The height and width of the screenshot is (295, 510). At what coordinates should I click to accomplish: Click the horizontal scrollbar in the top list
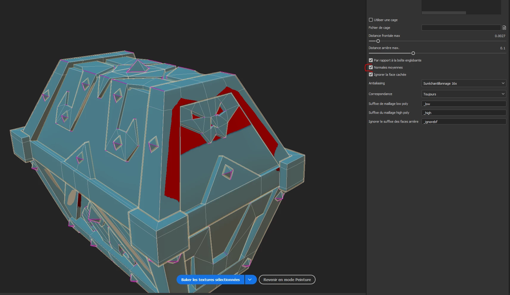444,13
